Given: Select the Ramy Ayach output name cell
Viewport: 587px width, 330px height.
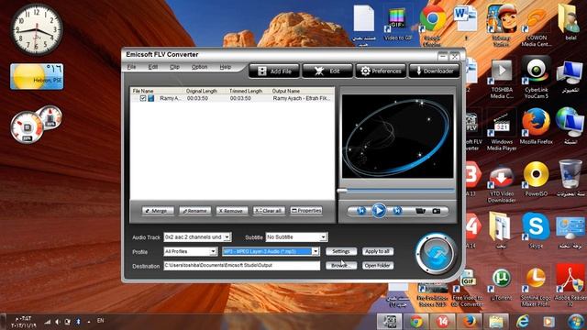Looking at the screenshot, I should 302,98.
